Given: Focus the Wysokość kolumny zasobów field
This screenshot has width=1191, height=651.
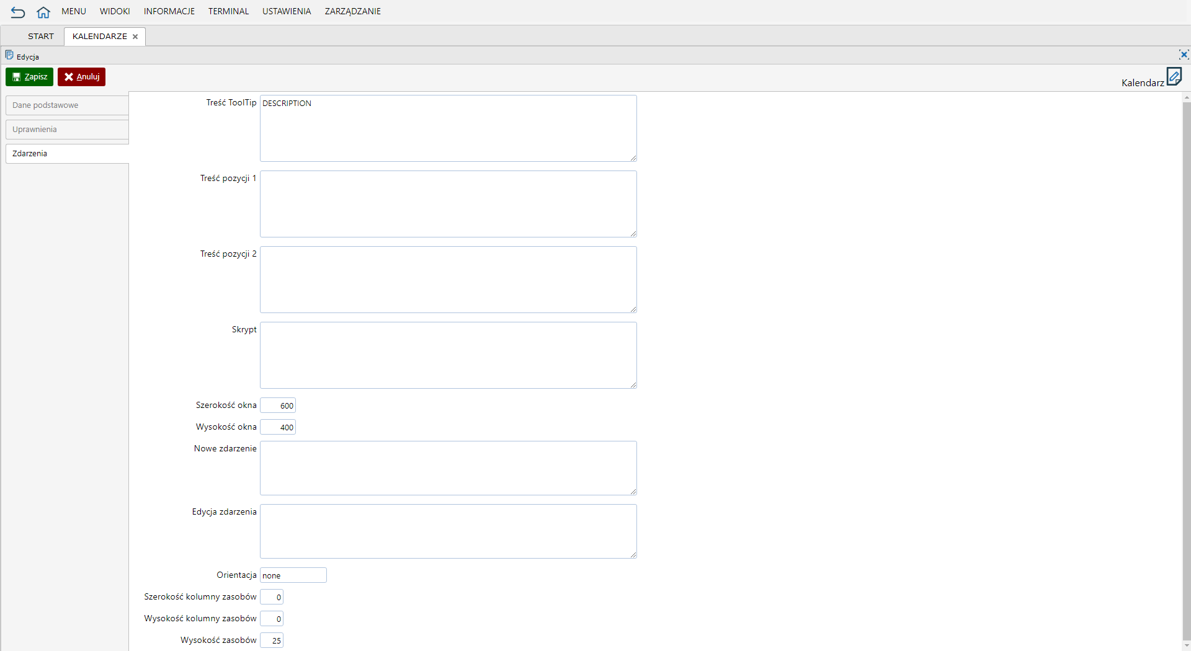Looking at the screenshot, I should [x=272, y=619].
